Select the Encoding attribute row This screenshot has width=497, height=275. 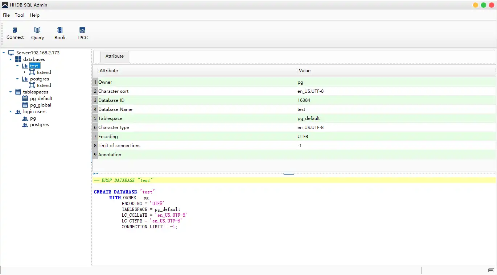(x=108, y=137)
